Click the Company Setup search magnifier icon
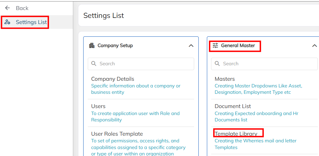This screenshot has width=319, height=156. [x=94, y=64]
